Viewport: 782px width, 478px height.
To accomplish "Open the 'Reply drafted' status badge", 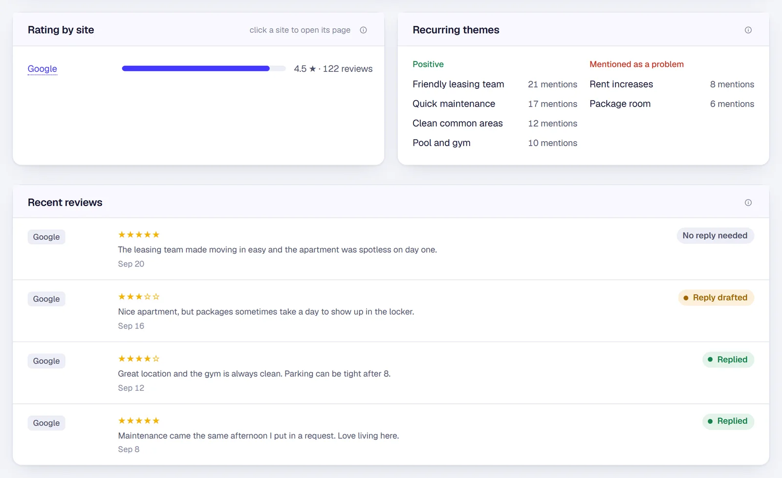I will [716, 298].
